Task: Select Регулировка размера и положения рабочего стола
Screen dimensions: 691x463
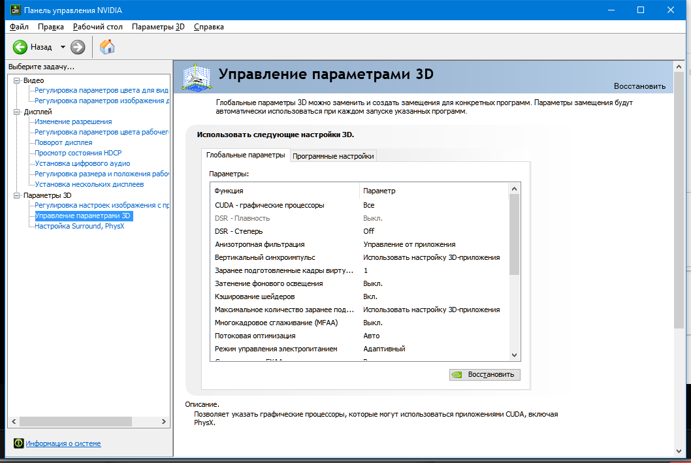Action: pos(101,174)
